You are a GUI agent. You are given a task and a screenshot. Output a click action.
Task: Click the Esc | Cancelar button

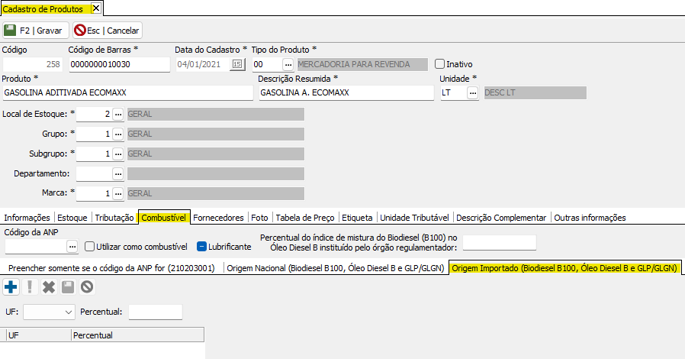(x=107, y=31)
